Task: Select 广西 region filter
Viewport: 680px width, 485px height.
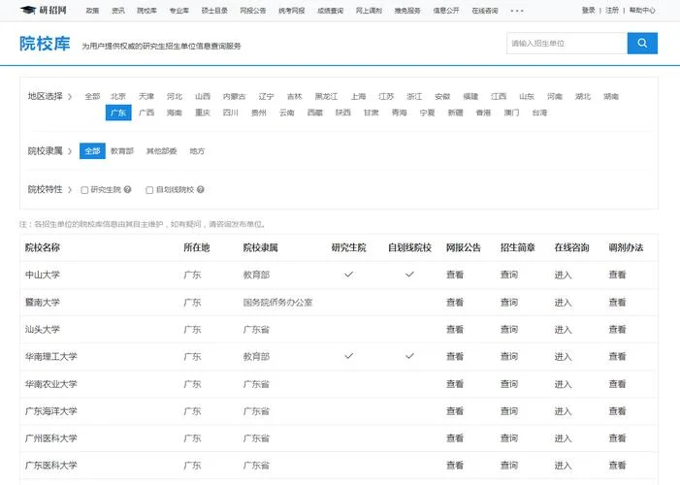Action: click(146, 113)
